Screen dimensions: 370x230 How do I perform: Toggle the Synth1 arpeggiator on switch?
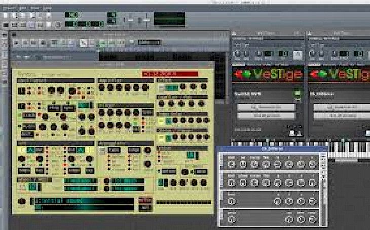click(102, 151)
